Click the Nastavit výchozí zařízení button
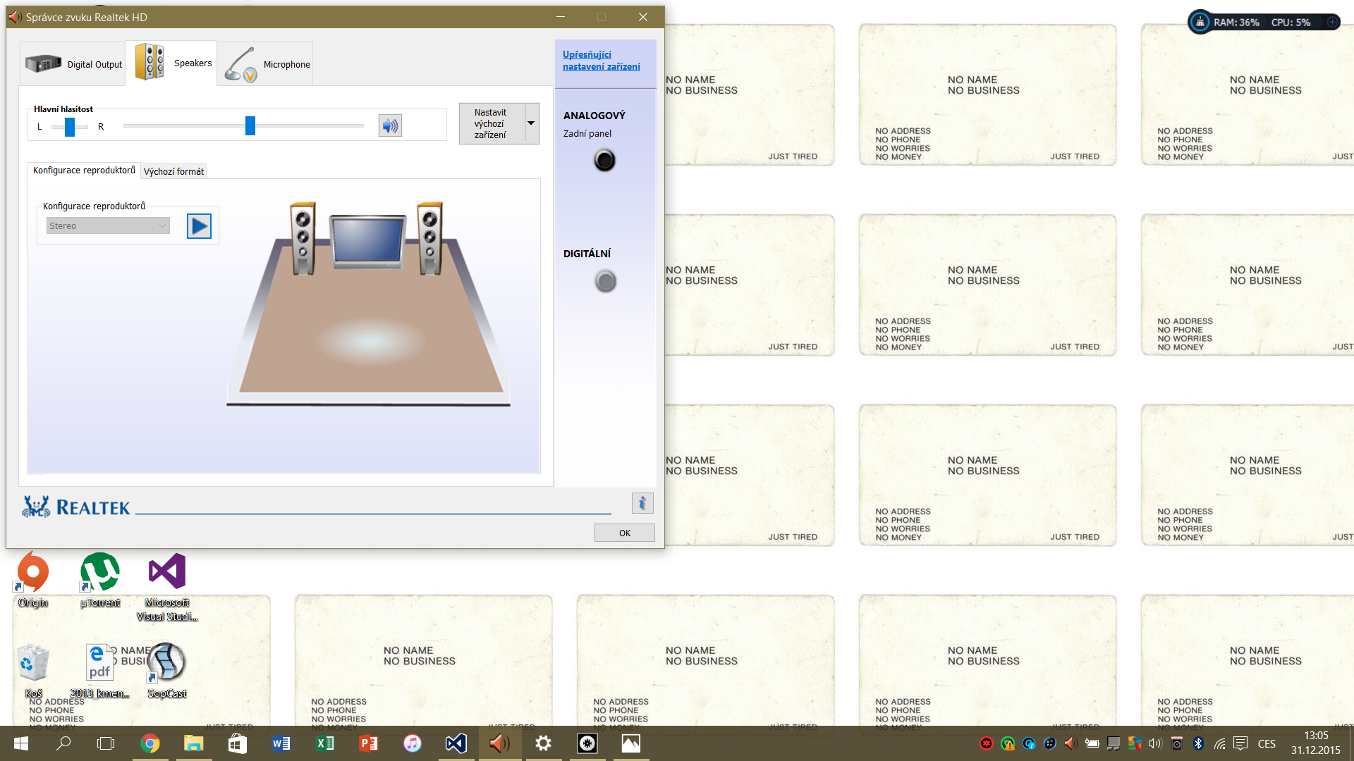This screenshot has width=1354, height=761. click(x=491, y=123)
